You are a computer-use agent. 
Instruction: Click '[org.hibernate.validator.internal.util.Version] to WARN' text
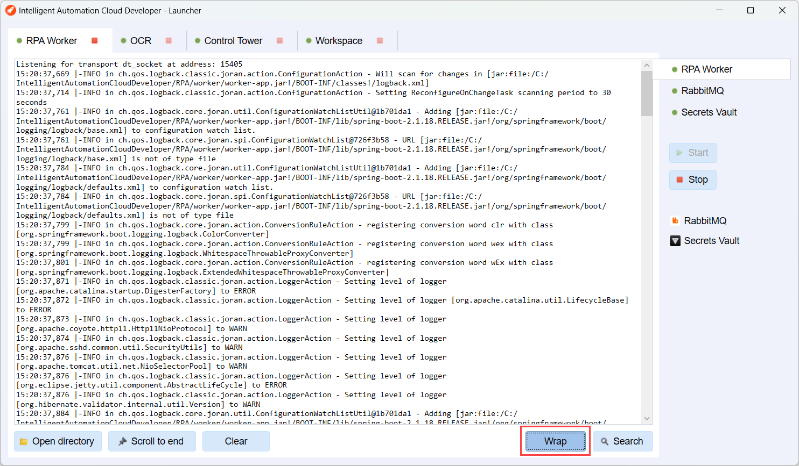pos(138,404)
